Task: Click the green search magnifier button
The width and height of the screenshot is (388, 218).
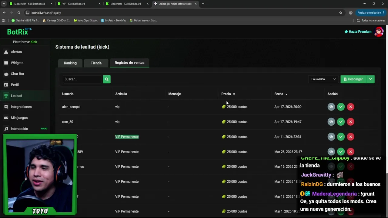Action: click(x=106, y=79)
